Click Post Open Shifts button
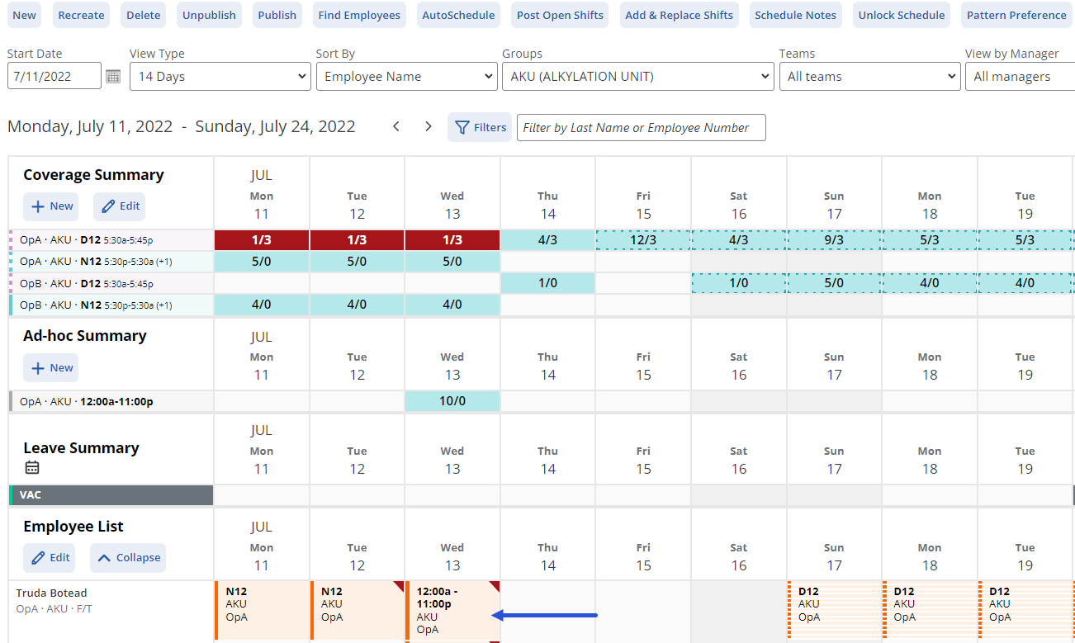The image size is (1075, 643). coord(560,15)
